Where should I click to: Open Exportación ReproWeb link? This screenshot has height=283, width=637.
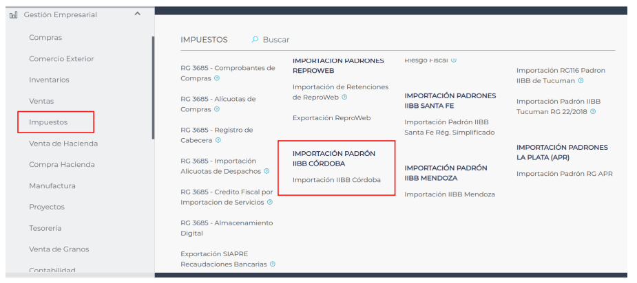[331, 118]
